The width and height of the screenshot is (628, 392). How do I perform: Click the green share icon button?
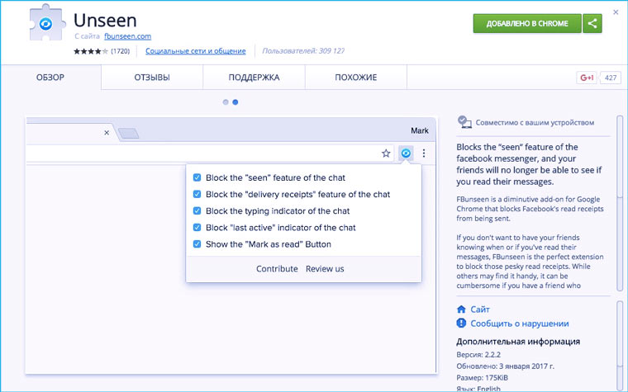(x=592, y=23)
